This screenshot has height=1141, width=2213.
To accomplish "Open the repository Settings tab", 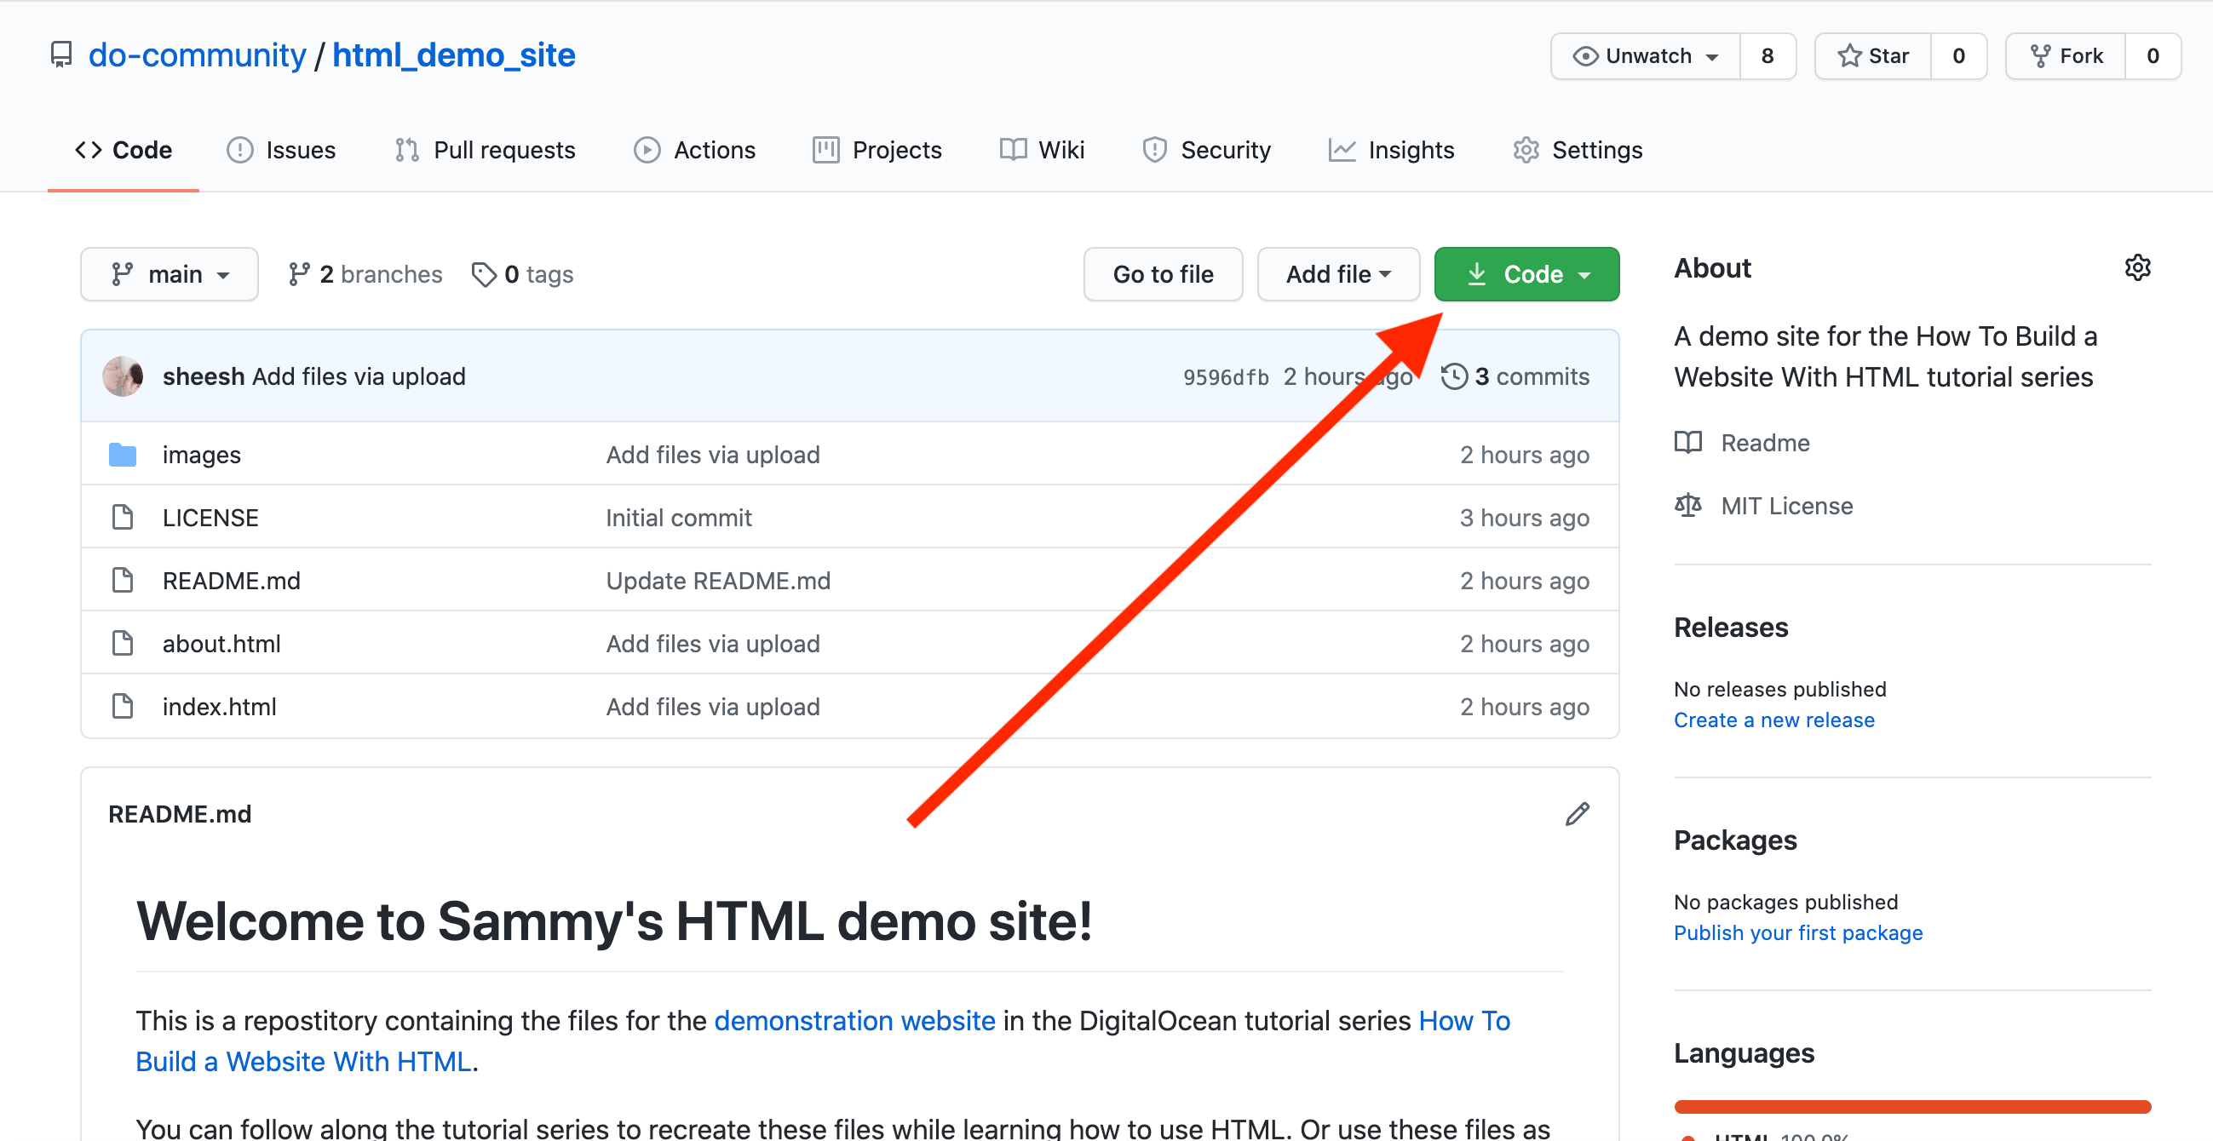I will coord(1578,150).
